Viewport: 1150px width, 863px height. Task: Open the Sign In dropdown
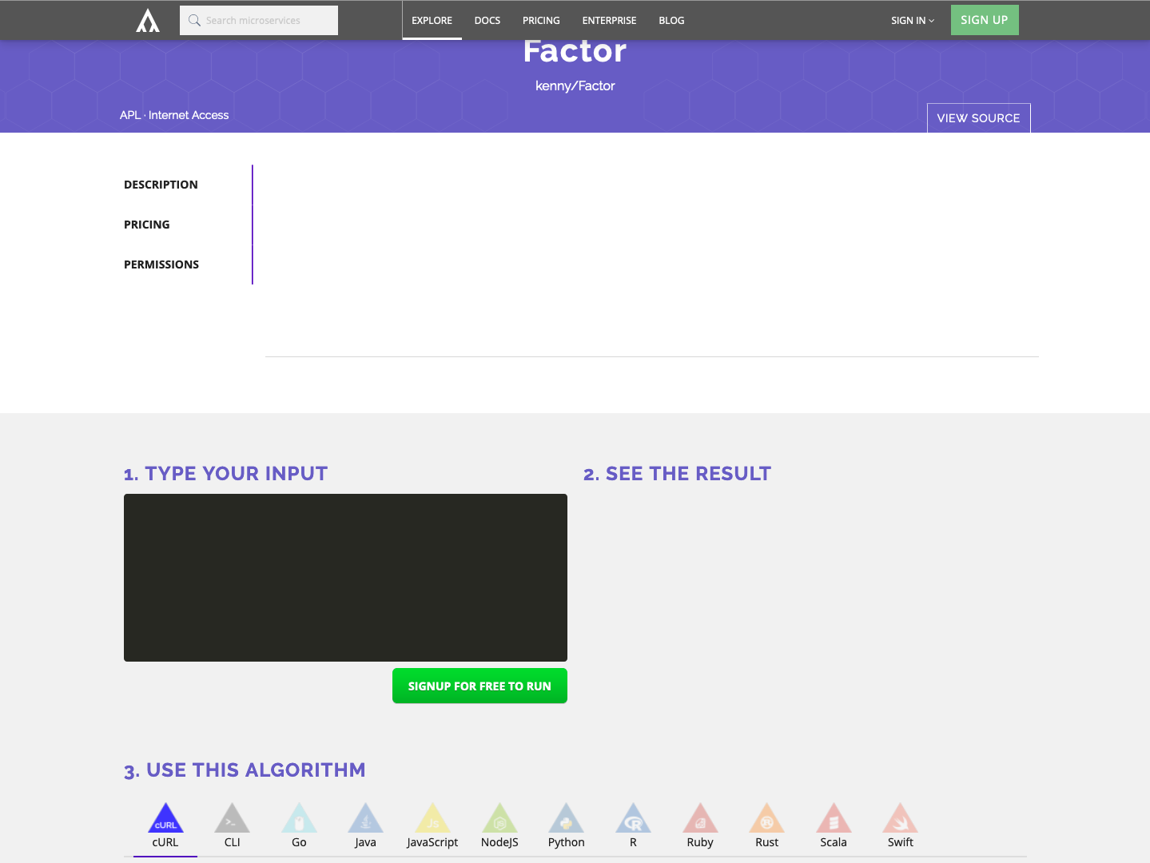tap(913, 21)
